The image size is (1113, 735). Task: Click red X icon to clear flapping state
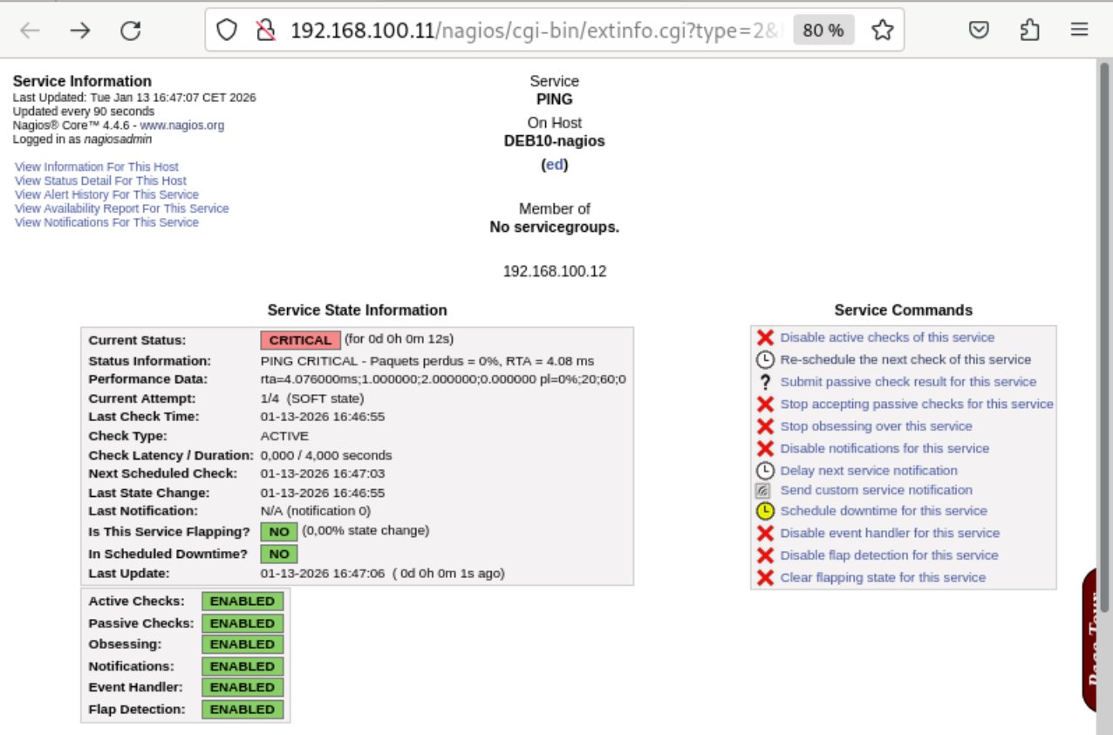tap(766, 577)
